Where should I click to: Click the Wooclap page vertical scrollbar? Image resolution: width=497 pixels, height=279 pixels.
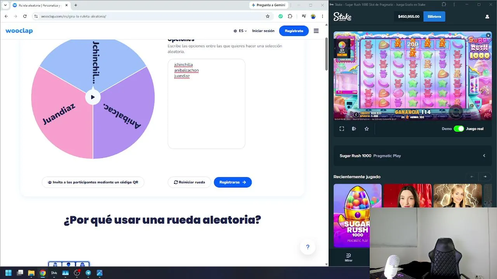(x=327, y=54)
